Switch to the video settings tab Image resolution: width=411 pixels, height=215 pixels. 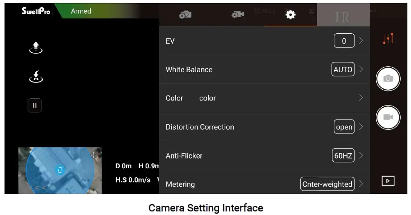pyautogui.click(x=238, y=15)
